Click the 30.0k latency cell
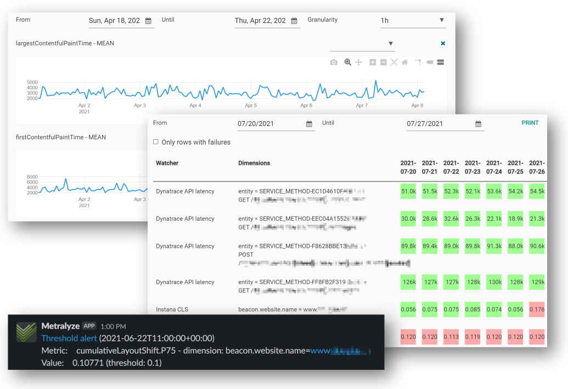This screenshot has height=389, width=568. (x=408, y=219)
